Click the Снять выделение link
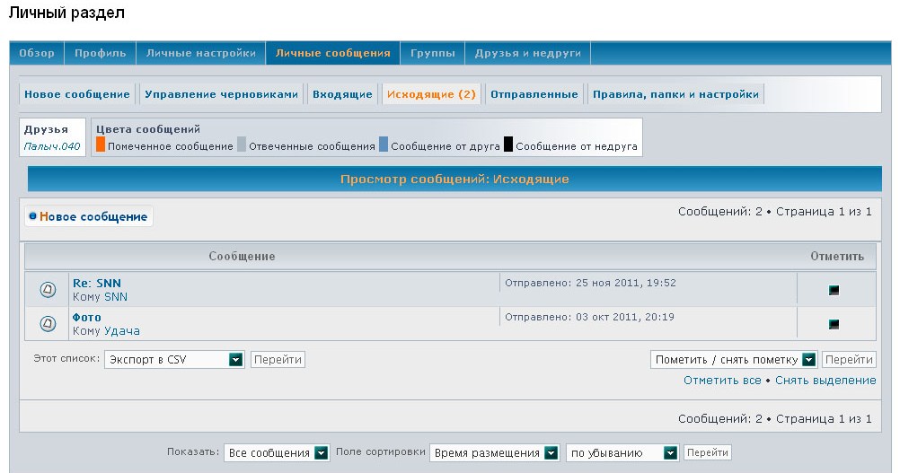Screen dimensions: 900x473 [x=825, y=381]
